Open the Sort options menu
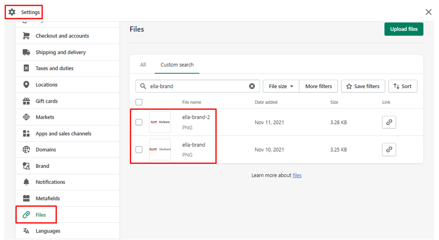The image size is (439, 240). (x=402, y=86)
